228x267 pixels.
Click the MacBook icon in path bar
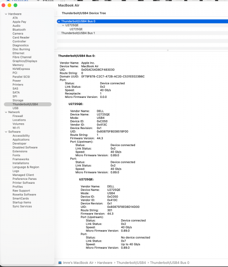pos(60,263)
